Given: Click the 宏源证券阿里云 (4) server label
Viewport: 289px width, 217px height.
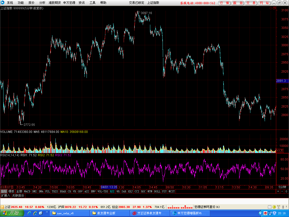Looking at the screenshot, I should pos(207,207).
